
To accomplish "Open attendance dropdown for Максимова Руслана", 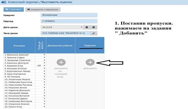I will coord(44,85).
